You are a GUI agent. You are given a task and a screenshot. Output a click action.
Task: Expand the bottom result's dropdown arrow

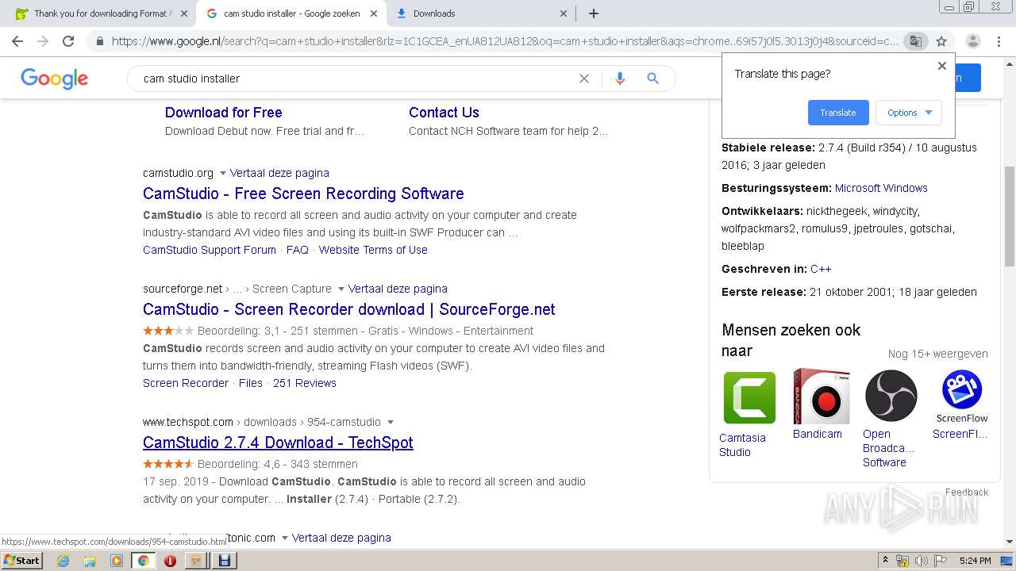[x=284, y=538]
